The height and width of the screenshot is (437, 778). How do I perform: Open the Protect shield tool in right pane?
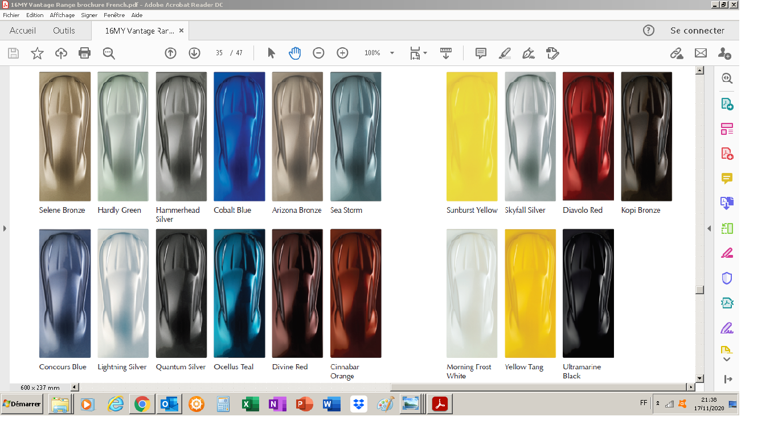coord(727,278)
